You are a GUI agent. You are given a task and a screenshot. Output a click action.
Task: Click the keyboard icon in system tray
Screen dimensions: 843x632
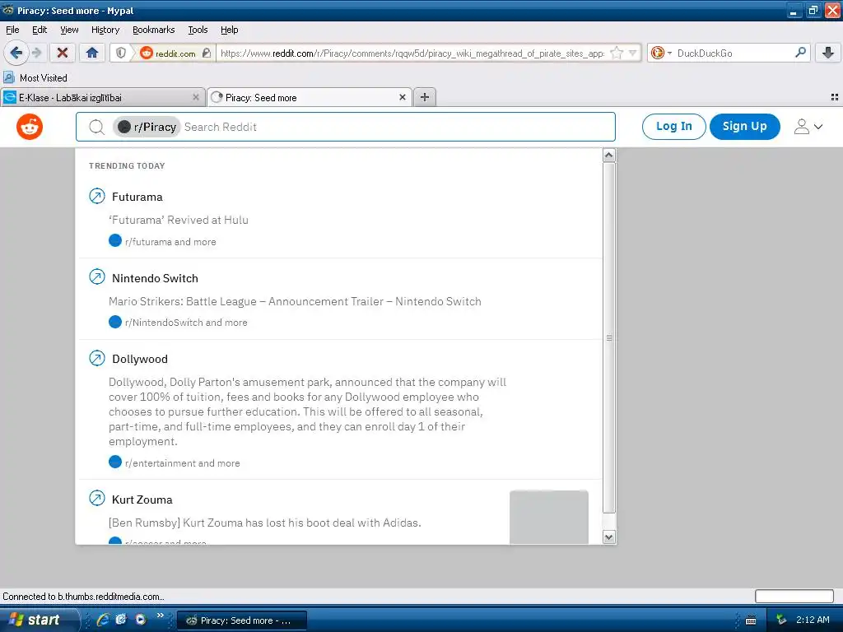(751, 620)
